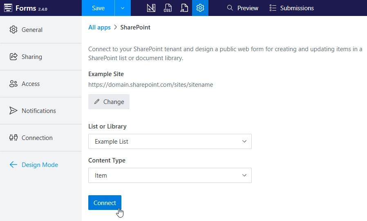Select the Connection tab
367x221 pixels.
click(x=41, y=138)
